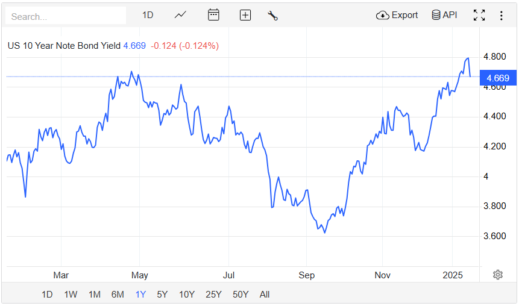Open the wrench tools icon

[272, 16]
